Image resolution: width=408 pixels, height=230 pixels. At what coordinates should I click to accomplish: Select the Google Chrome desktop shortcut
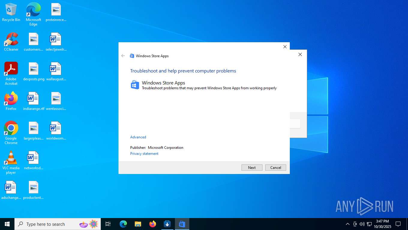pos(11,133)
